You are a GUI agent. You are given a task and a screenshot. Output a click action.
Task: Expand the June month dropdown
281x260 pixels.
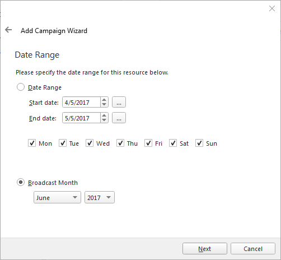57,197
